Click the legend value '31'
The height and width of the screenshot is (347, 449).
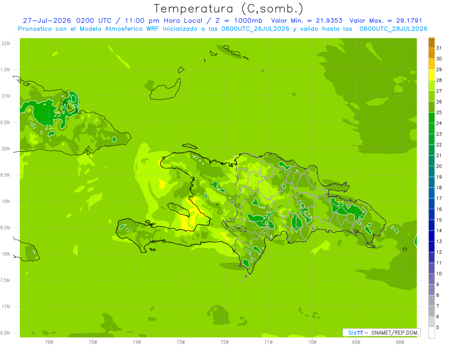coord(439,48)
